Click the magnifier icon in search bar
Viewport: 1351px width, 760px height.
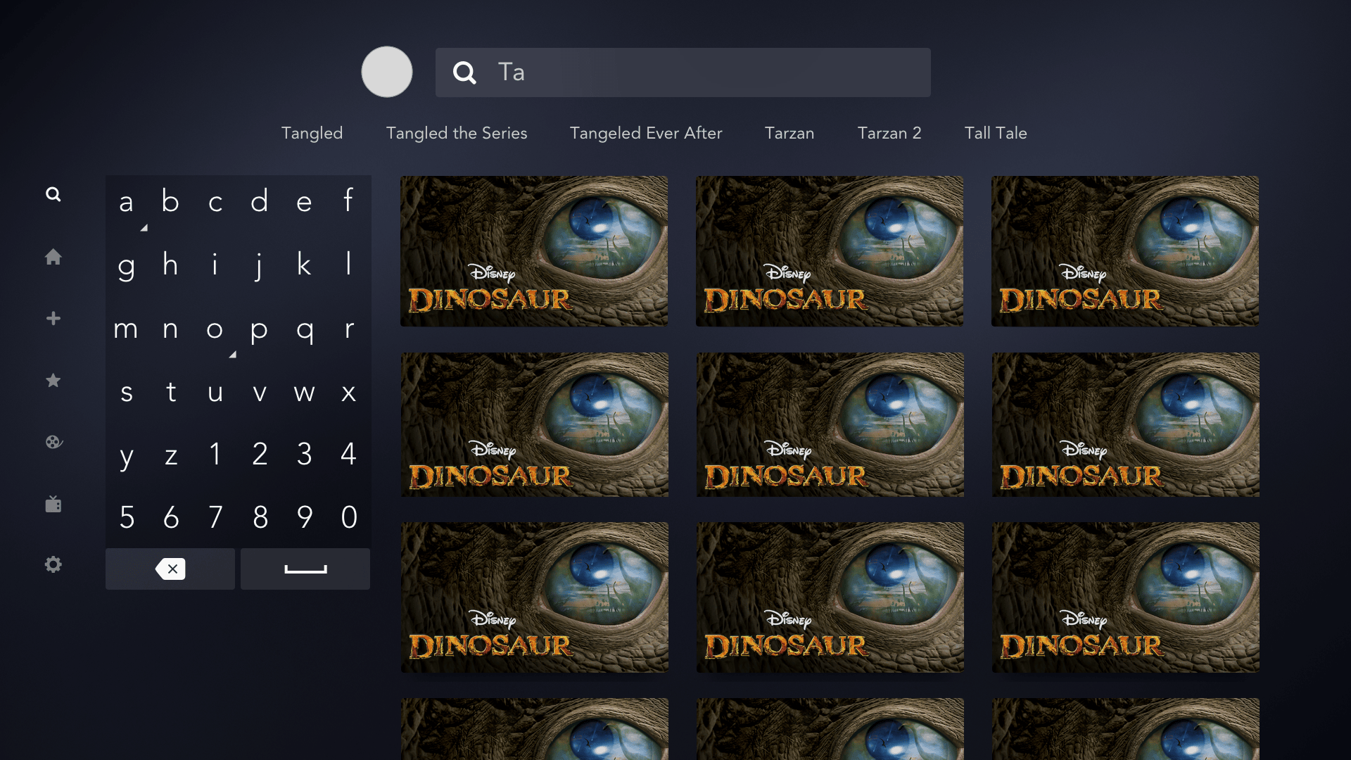pyautogui.click(x=464, y=72)
